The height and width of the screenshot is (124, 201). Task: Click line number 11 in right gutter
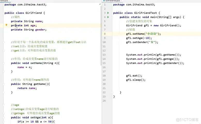pos(104,47)
